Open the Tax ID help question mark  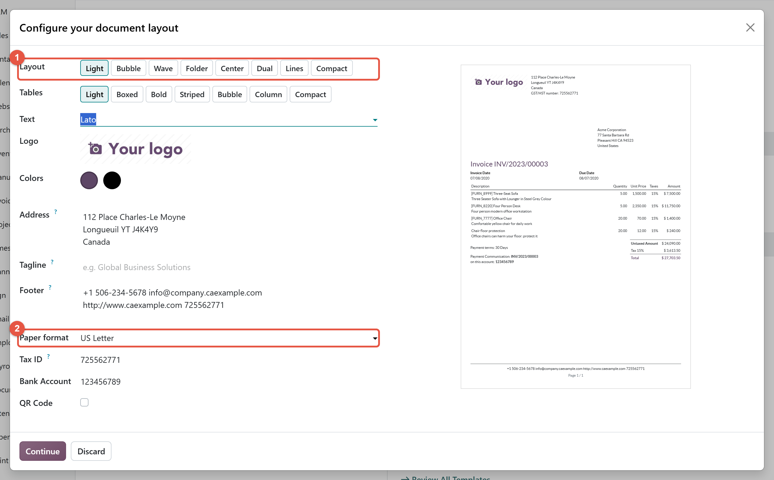[48, 357]
